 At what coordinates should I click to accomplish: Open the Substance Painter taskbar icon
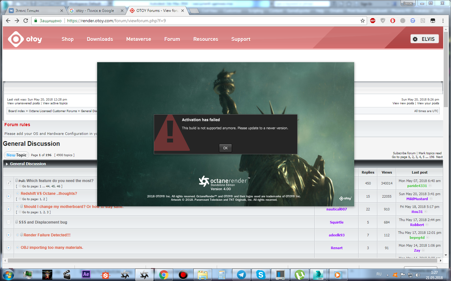click(x=106, y=275)
